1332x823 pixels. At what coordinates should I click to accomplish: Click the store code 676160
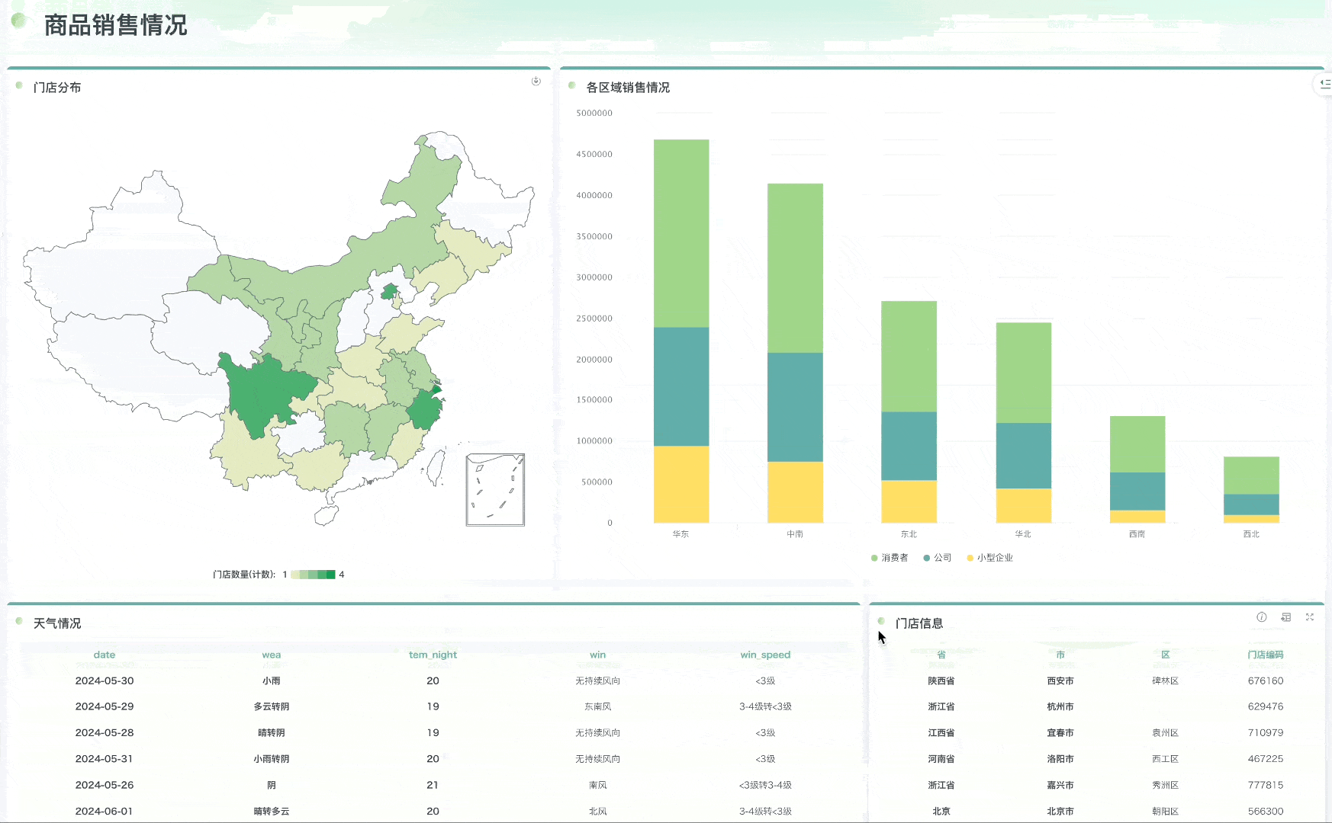1266,680
